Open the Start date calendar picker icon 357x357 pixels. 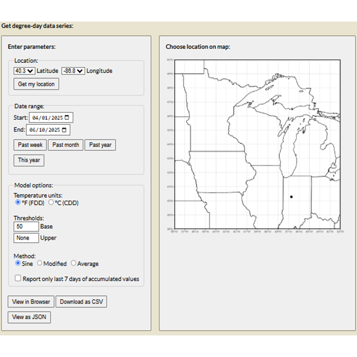coord(67,118)
